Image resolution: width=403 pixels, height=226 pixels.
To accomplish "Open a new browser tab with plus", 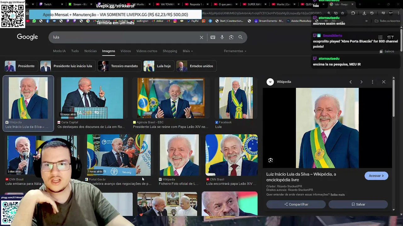I will (360, 4).
